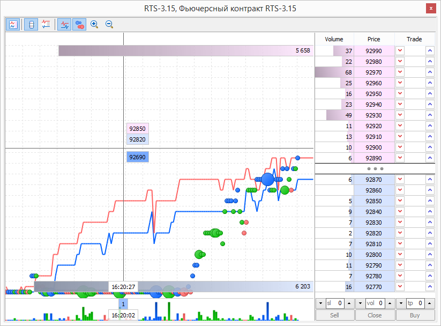The width and height of the screenshot is (441, 326).
Task: Click buy arrow at price 92990
Action: (x=430, y=51)
